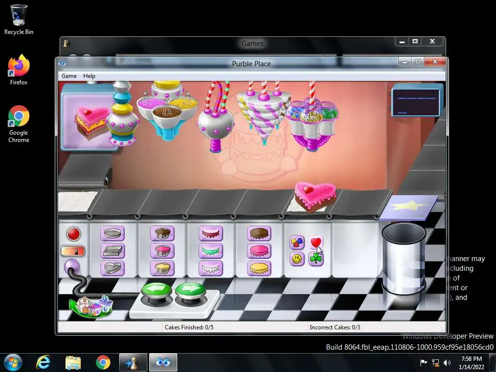Select the chocolate batter bowl

click(162, 234)
